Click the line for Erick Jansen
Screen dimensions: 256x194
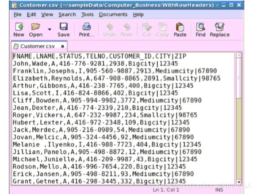(x=103, y=174)
